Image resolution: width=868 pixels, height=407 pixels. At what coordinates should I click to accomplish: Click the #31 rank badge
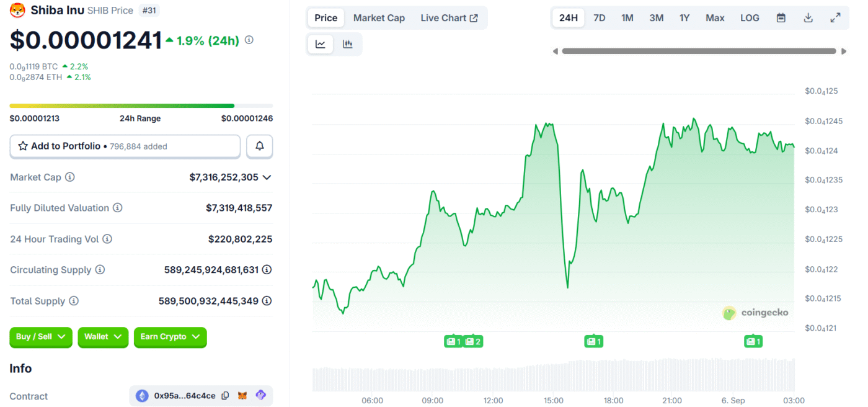click(x=149, y=11)
